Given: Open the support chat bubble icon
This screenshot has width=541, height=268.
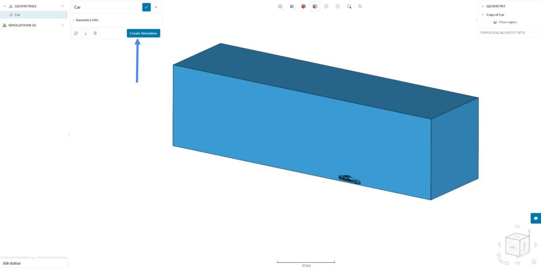Looking at the screenshot, I should (x=536, y=218).
